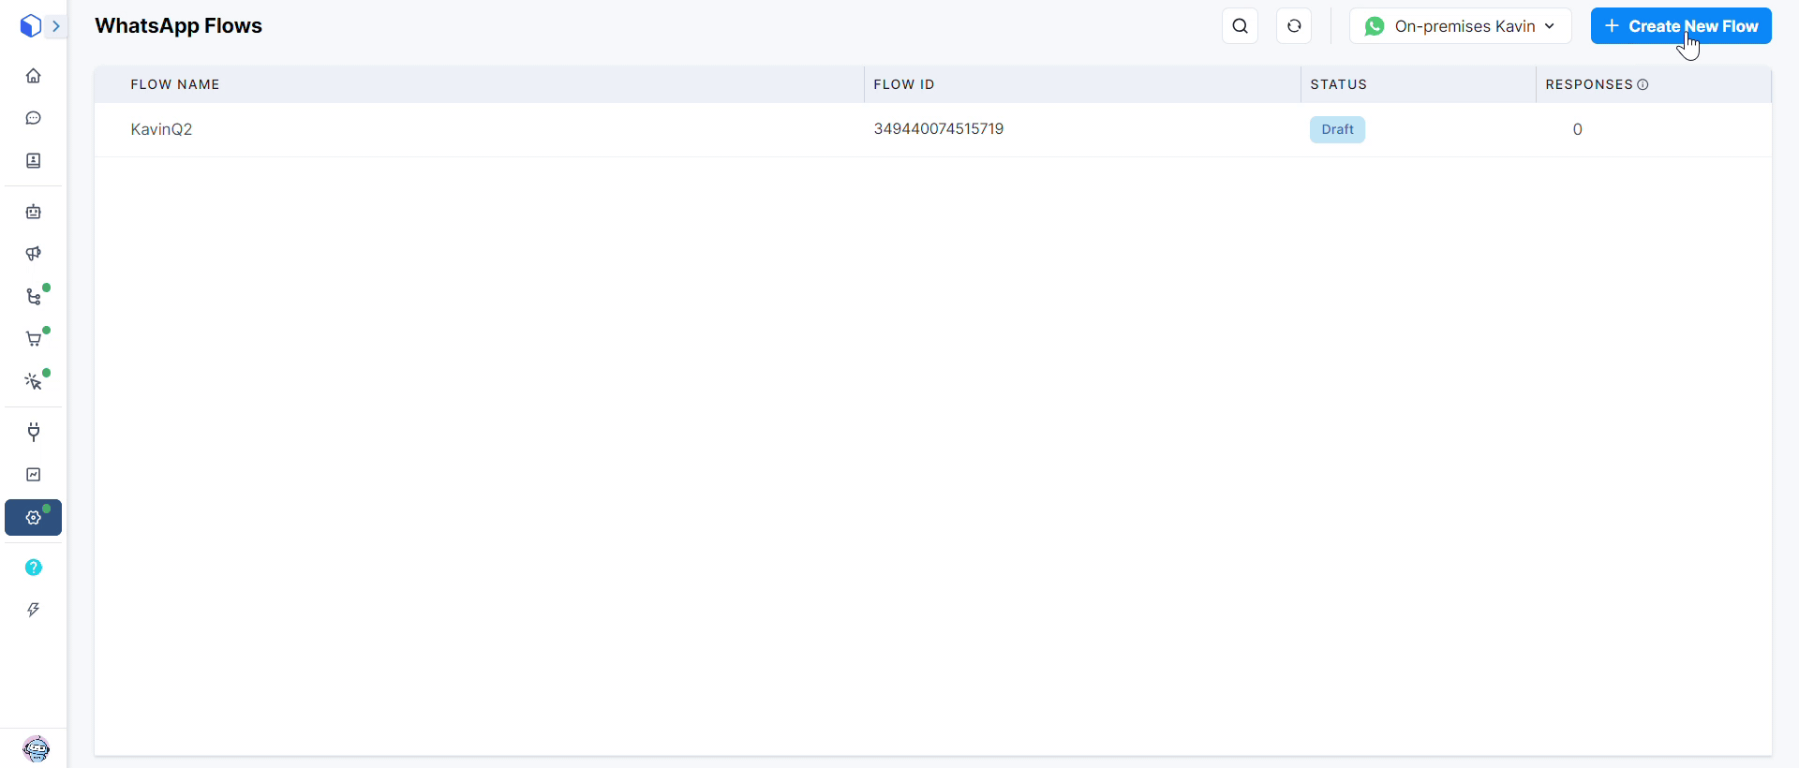Image resolution: width=1799 pixels, height=768 pixels.
Task: Refresh the WhatsApp flows list
Action: click(1294, 26)
